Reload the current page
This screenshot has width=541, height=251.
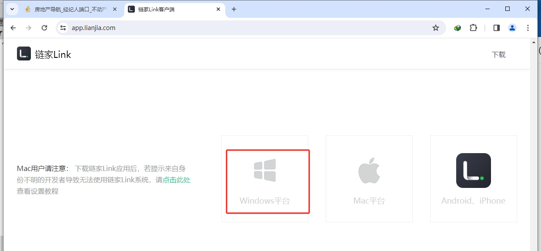[x=44, y=28]
